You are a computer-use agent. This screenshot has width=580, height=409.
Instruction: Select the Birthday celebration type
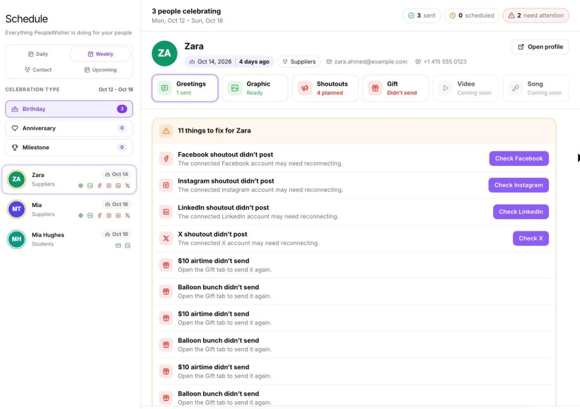(x=69, y=109)
